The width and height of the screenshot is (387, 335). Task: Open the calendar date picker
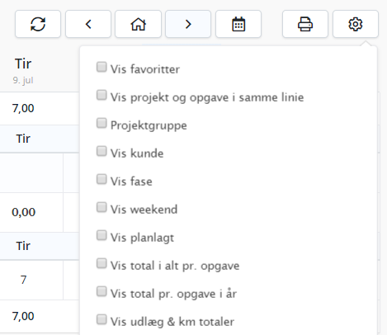click(x=238, y=24)
